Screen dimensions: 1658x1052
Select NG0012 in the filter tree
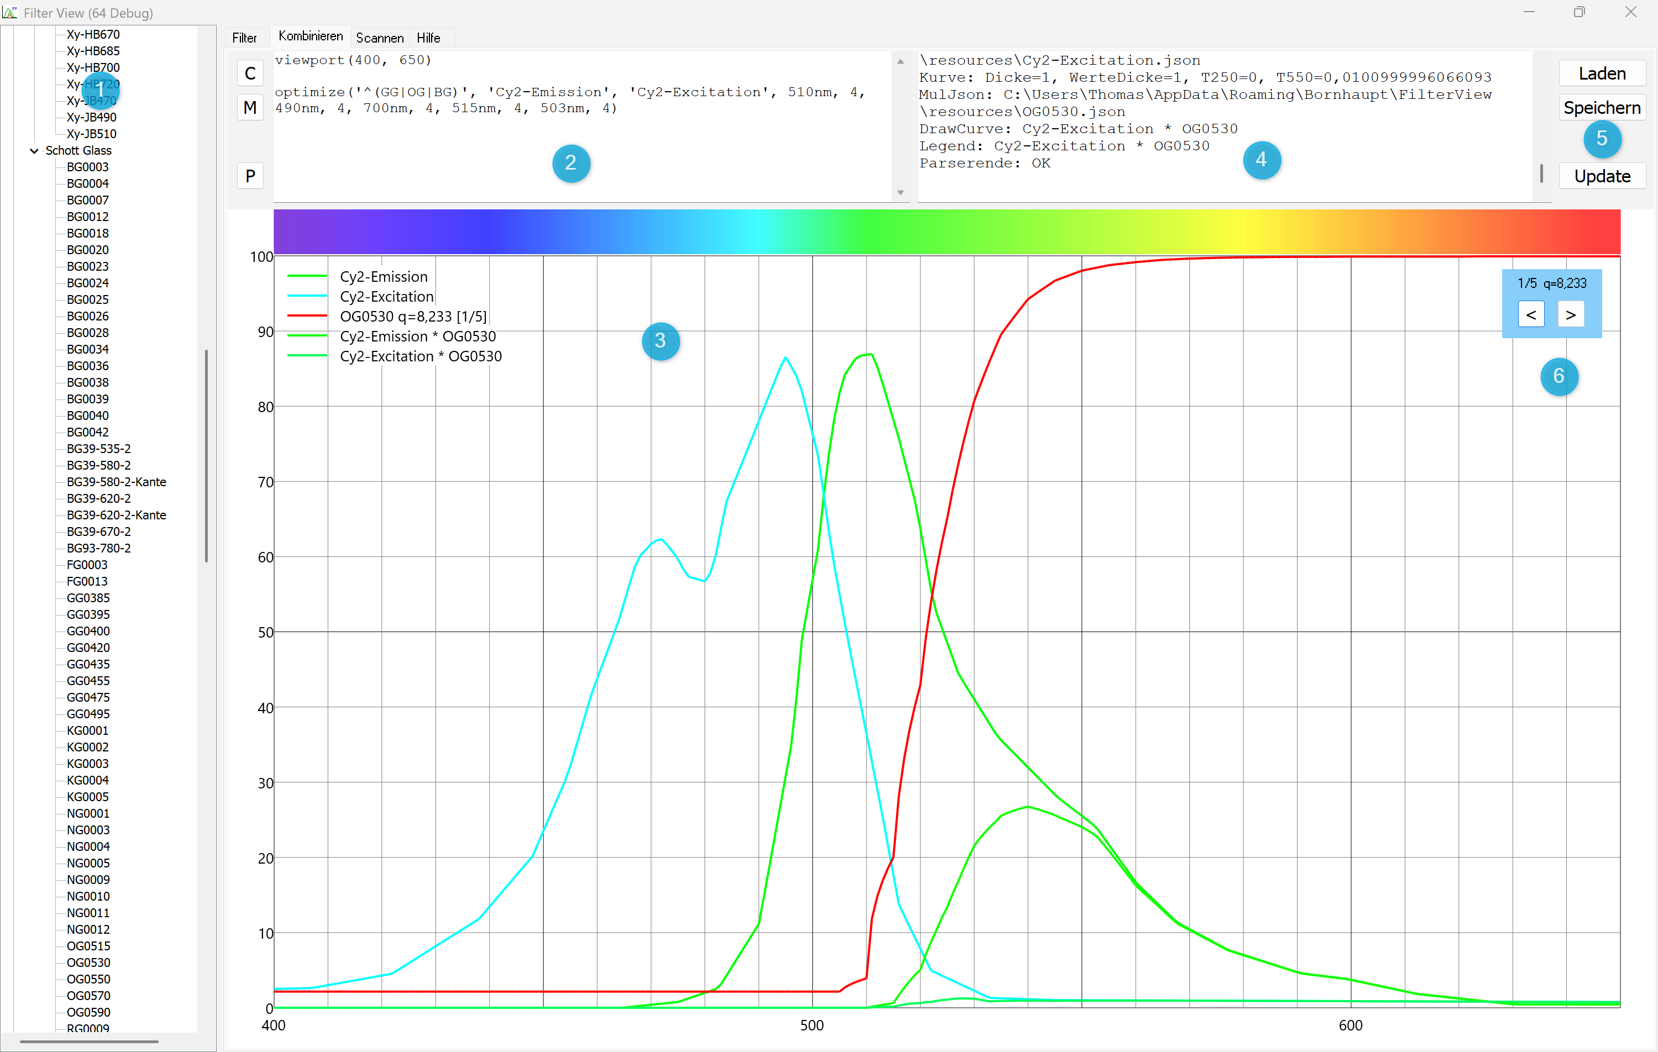[88, 929]
